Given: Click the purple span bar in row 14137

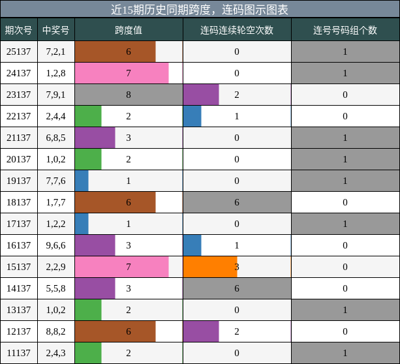Looking at the screenshot, I should [x=95, y=288].
